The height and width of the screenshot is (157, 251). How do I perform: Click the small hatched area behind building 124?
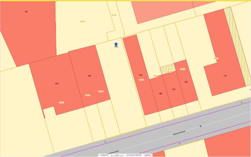(167, 69)
